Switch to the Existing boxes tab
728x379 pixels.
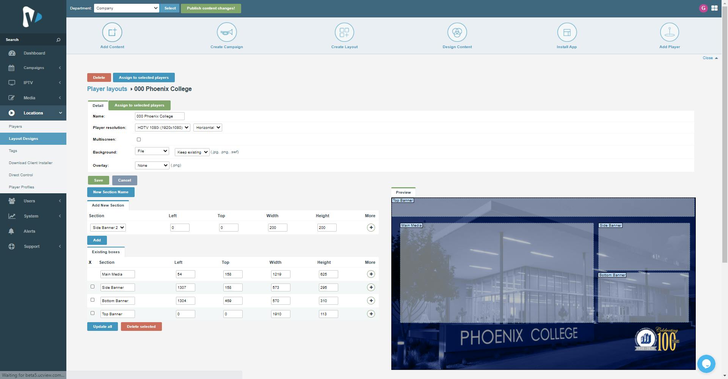tap(106, 252)
